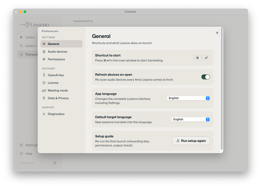The width and height of the screenshot is (261, 188).
Task: Toggle Refresh devices on open switch
Action: coord(206,77)
